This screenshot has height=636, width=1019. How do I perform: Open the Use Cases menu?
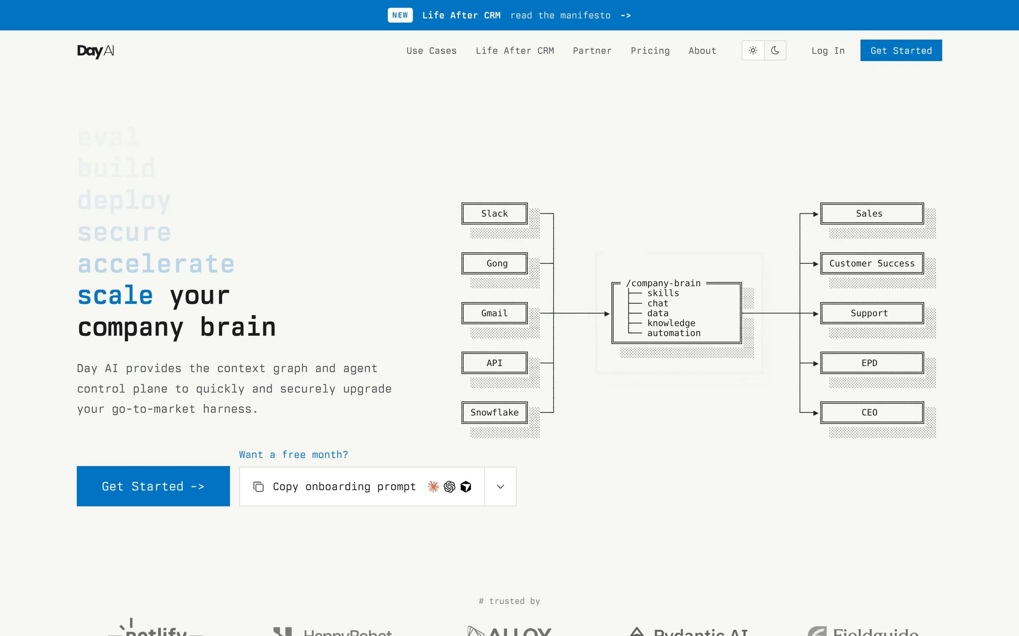(x=431, y=51)
